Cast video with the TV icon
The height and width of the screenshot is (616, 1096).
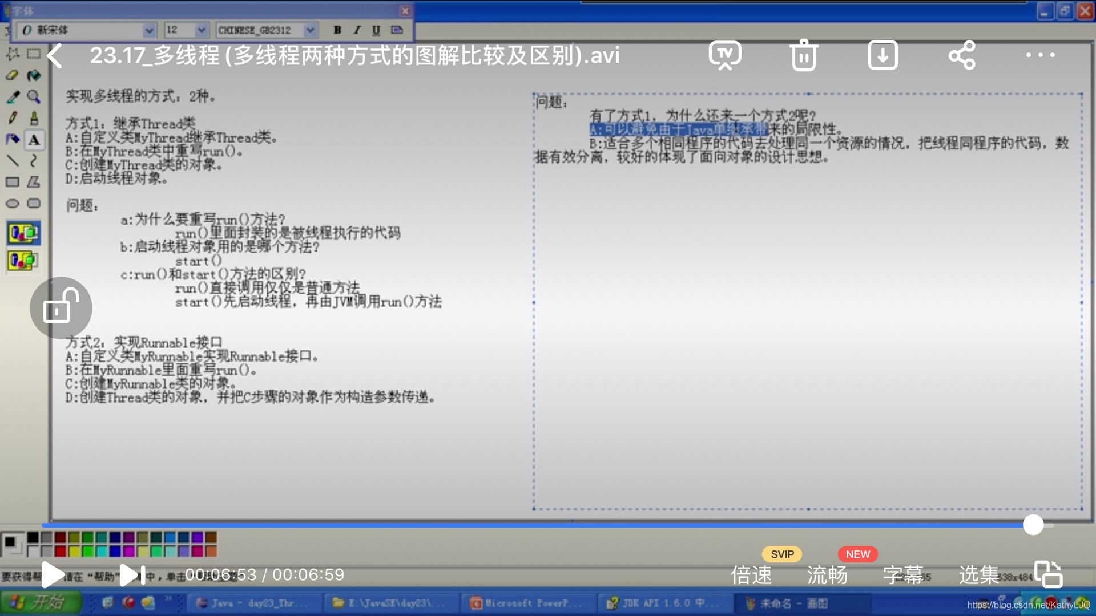click(725, 55)
